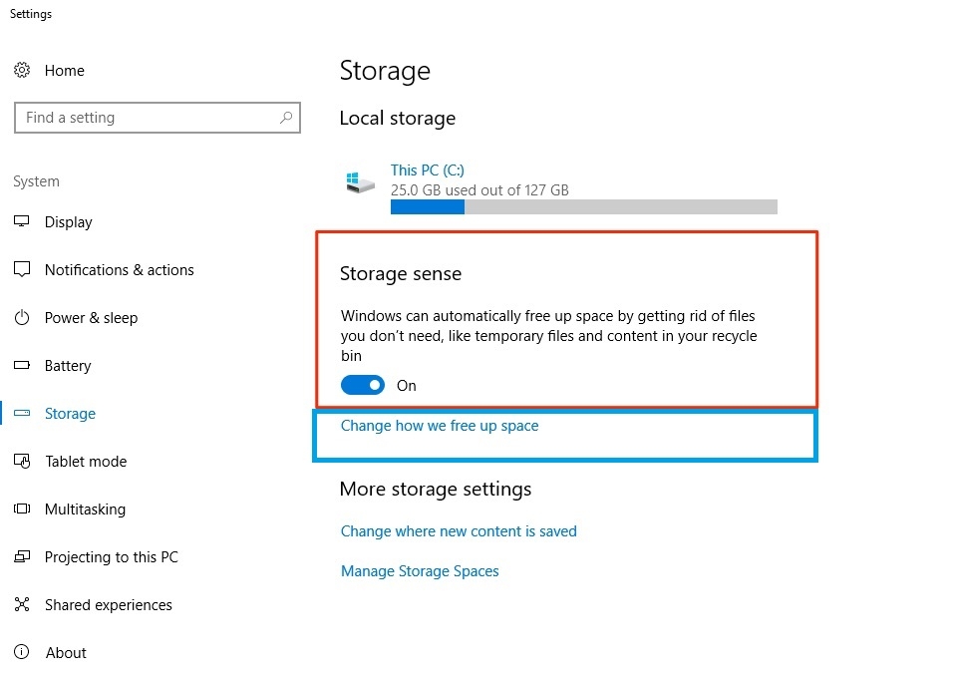Viewport: 953px width, 679px height.
Task: Click the Storage sidebar icon
Action: point(22,414)
